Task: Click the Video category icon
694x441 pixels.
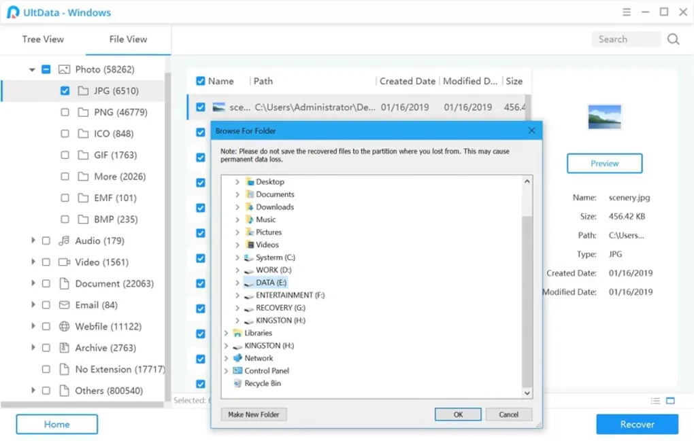Action: [x=63, y=262]
